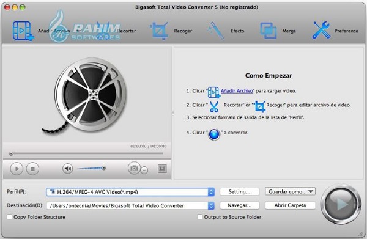This screenshot has width=367, height=239.
Task: Open the Recoger crop tool
Action: coord(160,31)
